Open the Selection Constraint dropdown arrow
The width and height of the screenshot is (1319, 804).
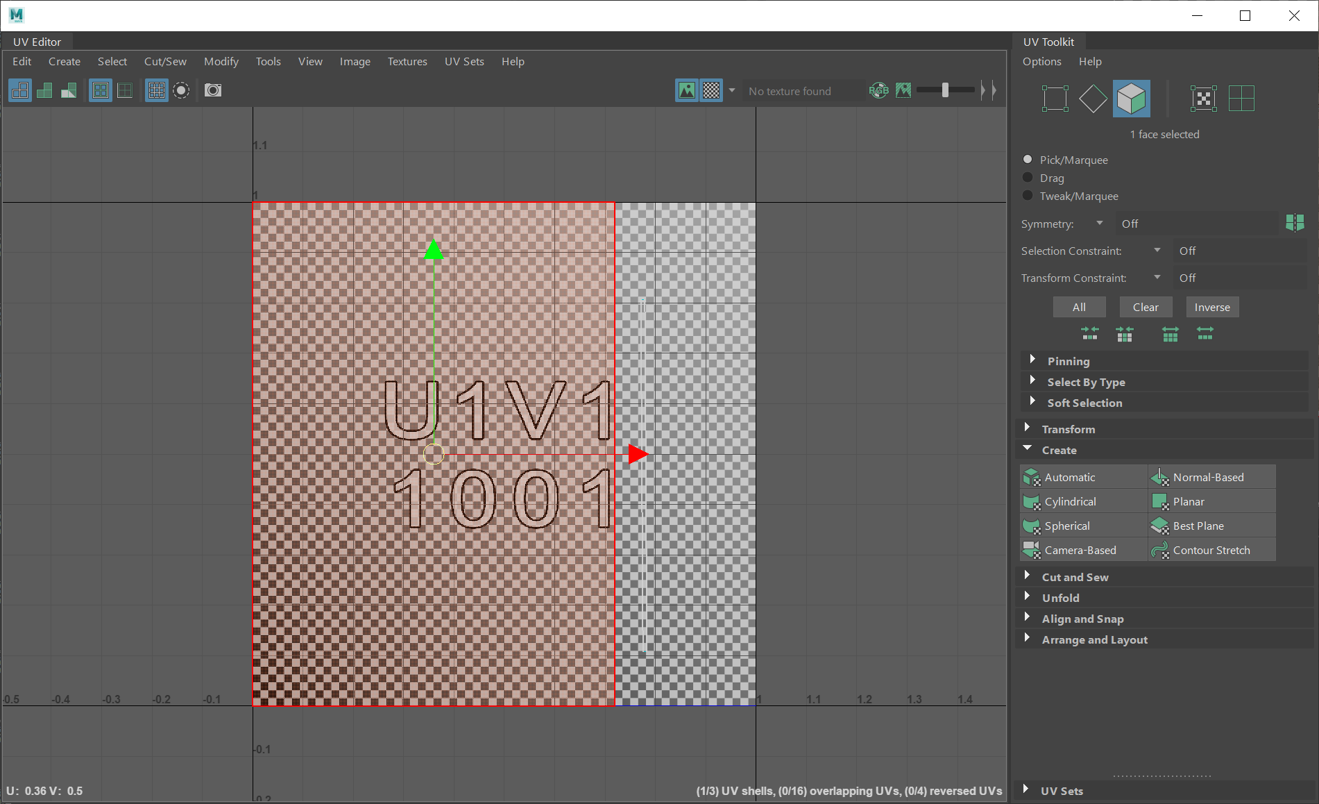[1157, 250]
